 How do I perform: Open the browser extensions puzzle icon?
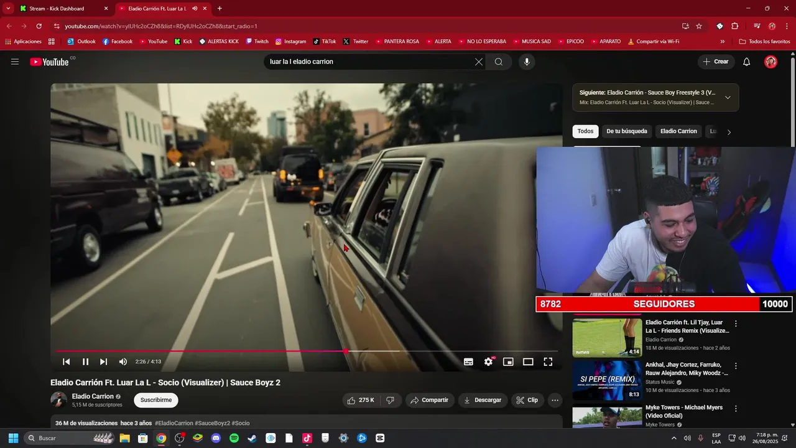[x=734, y=26]
